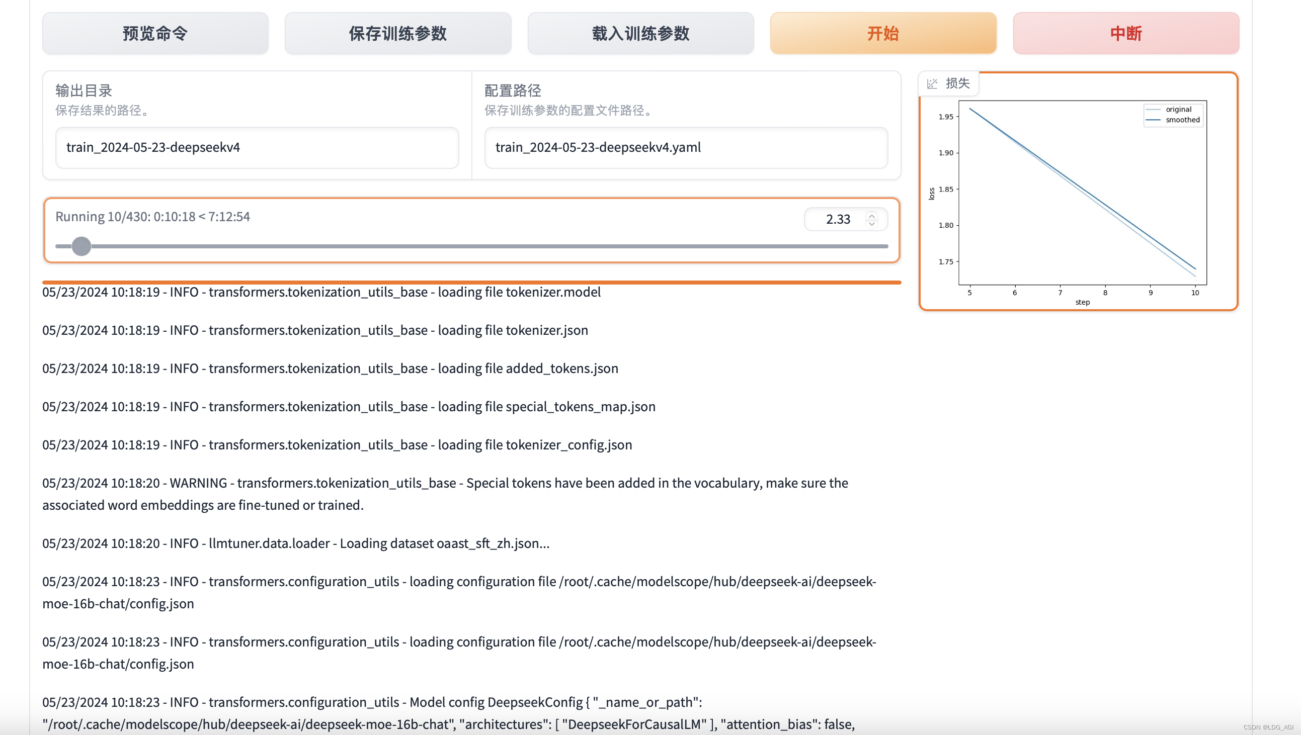Screen dimensions: 1301x735
Task: Click the 损失 loss panel label
Action: 957,83
